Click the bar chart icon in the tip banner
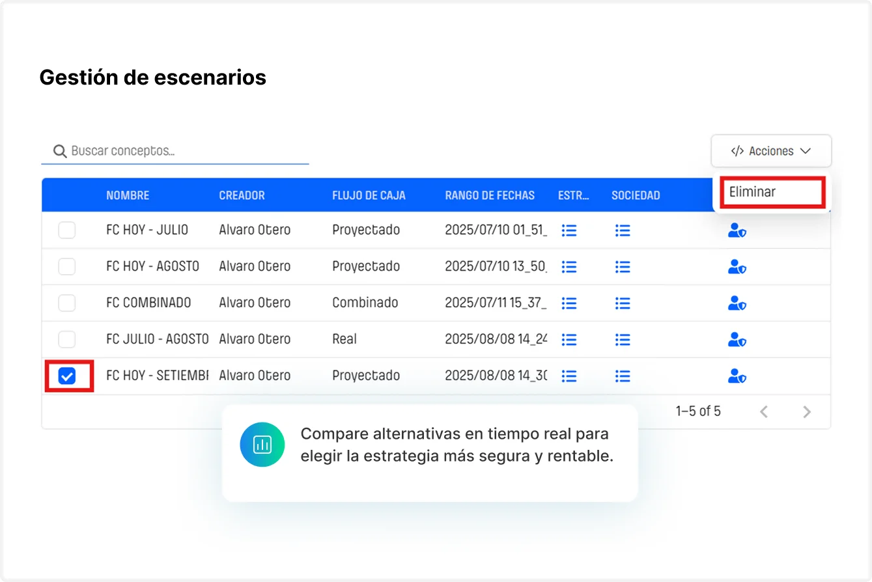The height and width of the screenshot is (582, 872). pos(262,444)
